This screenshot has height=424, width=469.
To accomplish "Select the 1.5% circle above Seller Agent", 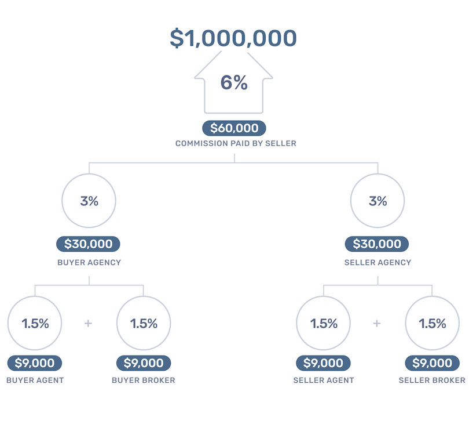I will (x=323, y=323).
